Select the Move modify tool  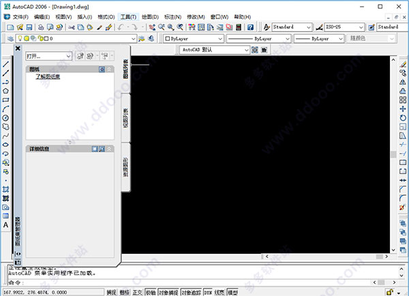(x=403, y=109)
